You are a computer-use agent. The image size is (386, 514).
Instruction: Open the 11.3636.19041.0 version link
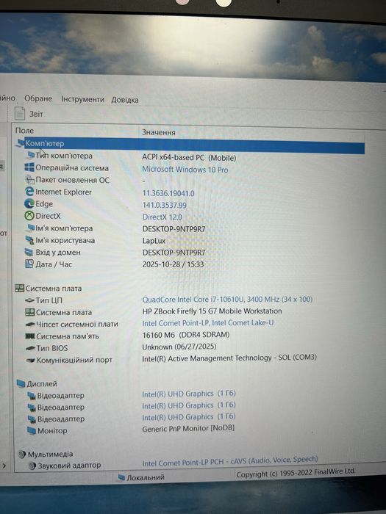point(168,193)
